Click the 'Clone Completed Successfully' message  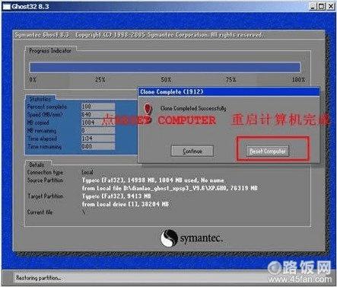tap(193, 109)
